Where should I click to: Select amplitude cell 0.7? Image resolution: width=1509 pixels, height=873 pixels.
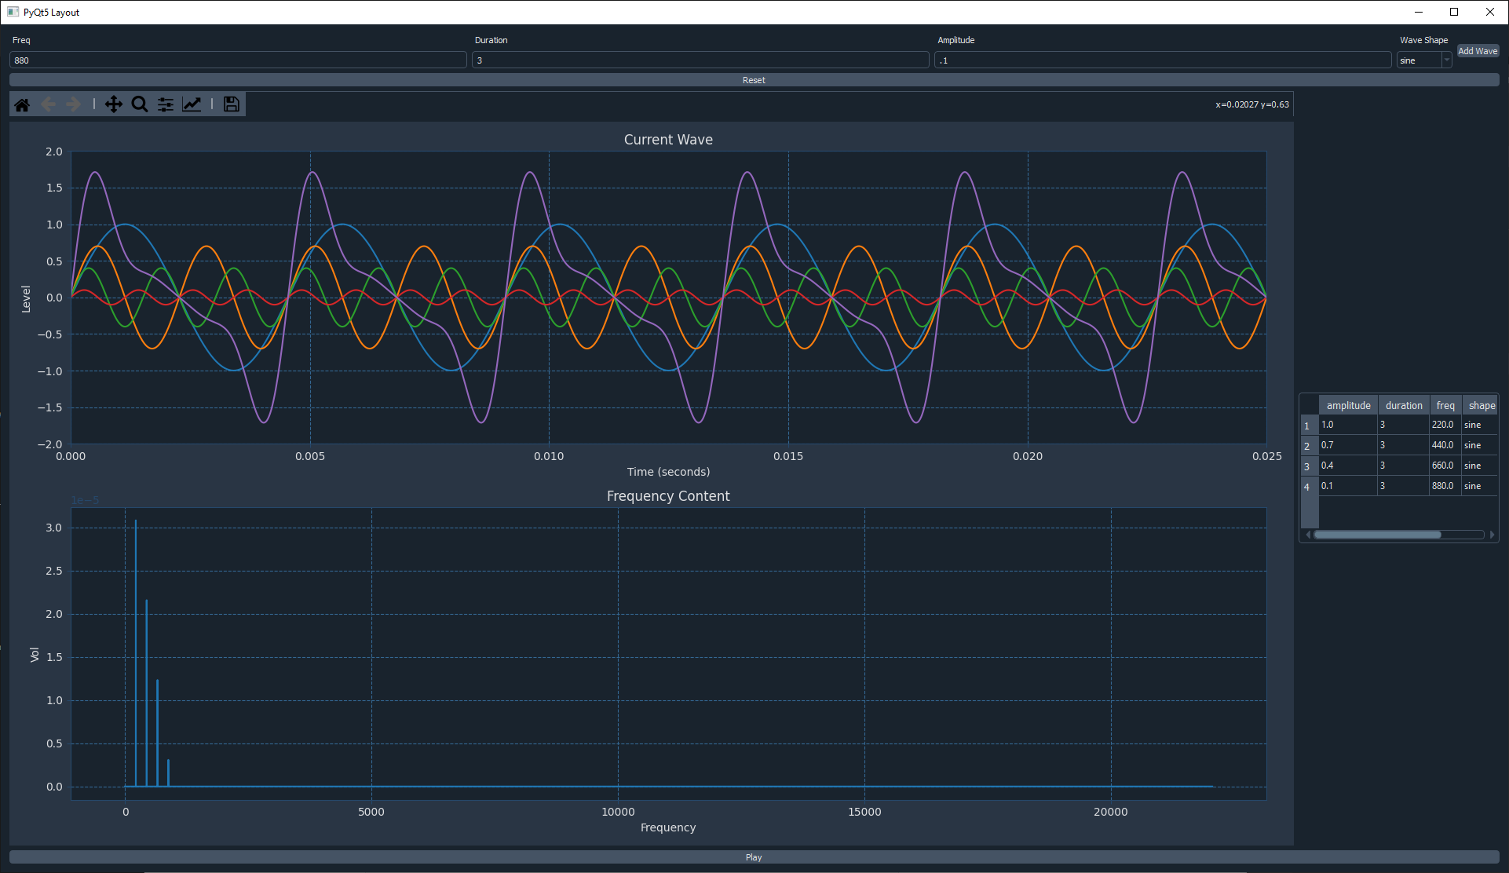(1348, 445)
